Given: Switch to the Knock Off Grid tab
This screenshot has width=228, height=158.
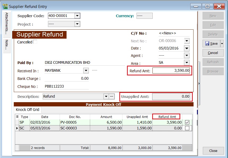Looking at the screenshot, I should [x=27, y=110].
